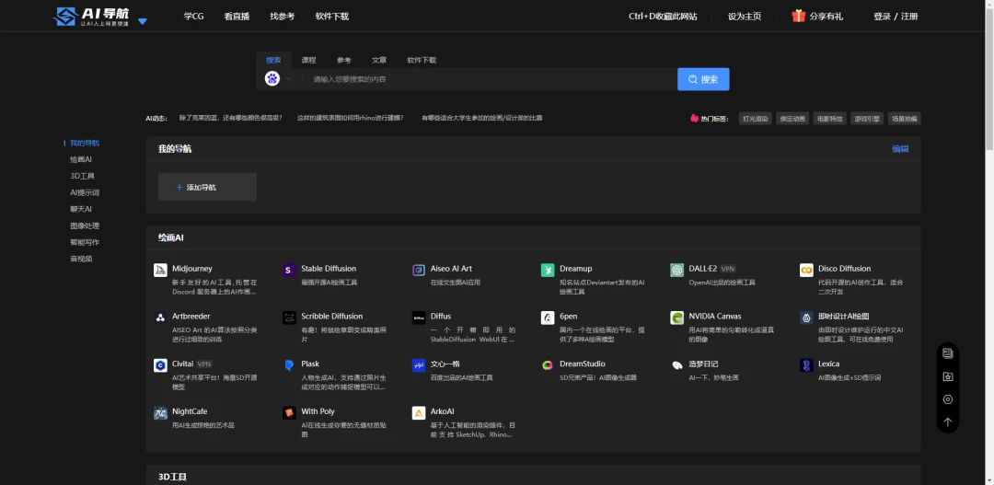Select the 绑定动画 hot tag

[x=793, y=119]
